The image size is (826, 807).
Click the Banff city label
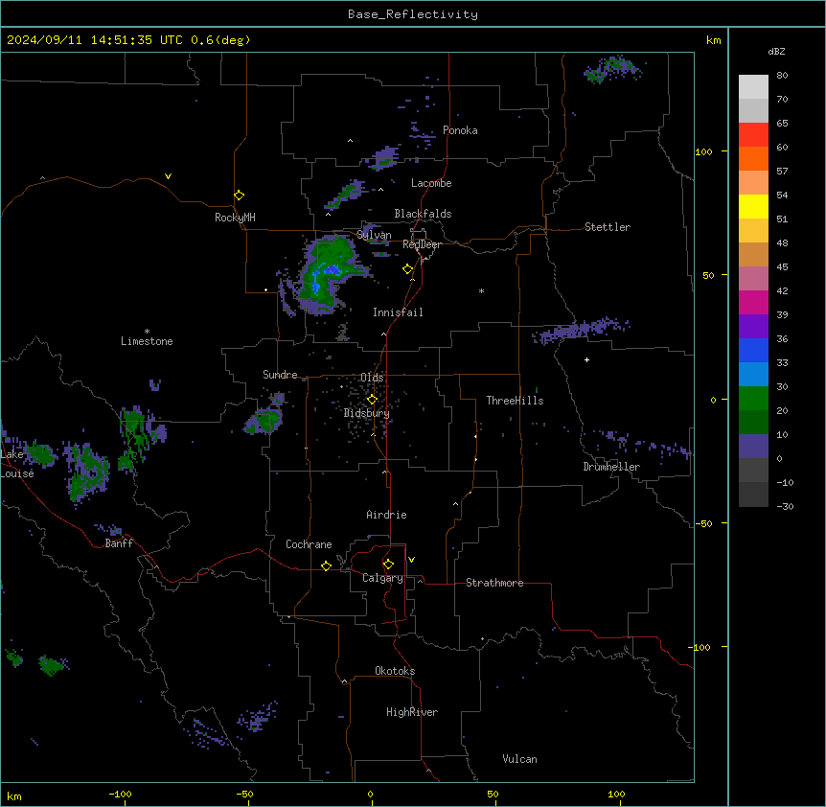(x=119, y=543)
